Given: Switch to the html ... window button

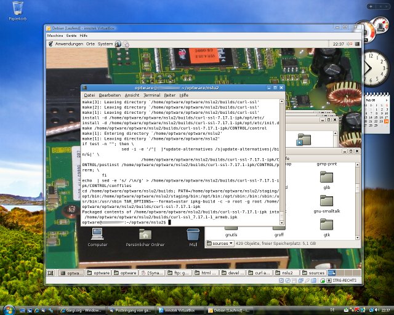Looking at the screenshot, I should click(206, 273).
